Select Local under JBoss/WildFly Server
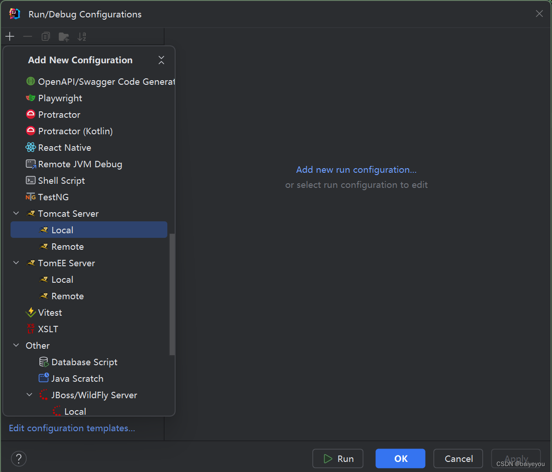 pos(89,411)
